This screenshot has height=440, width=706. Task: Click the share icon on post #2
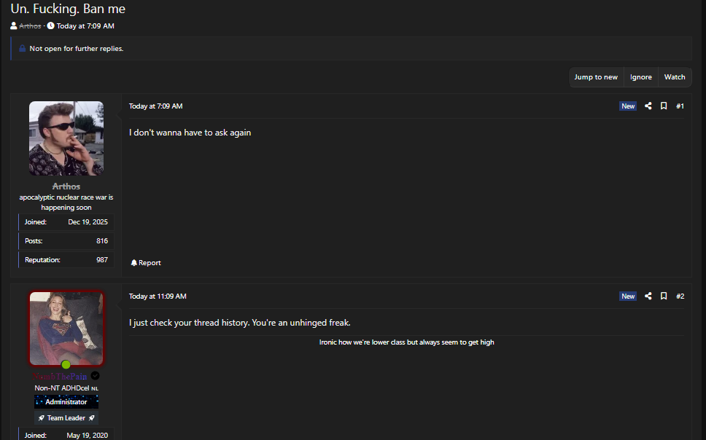tap(648, 296)
